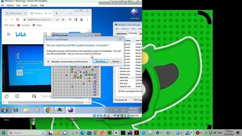Click the Windows 7 Start orb
Screen dimensions: 242x136
[x=5, y=110]
